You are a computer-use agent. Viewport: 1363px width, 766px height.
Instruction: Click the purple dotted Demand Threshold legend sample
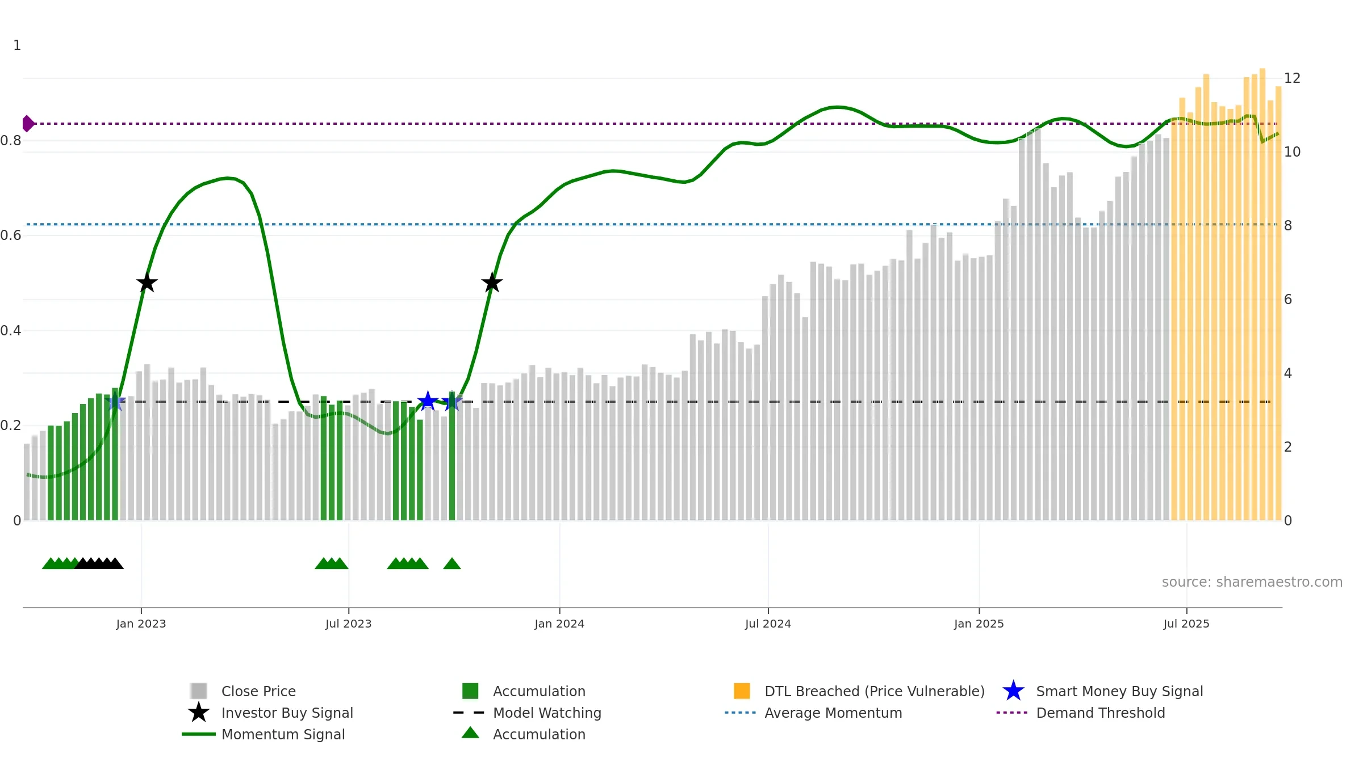[1012, 713]
